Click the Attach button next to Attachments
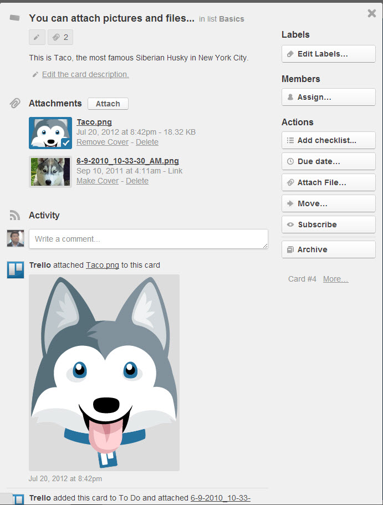The width and height of the screenshot is (383, 505). (x=108, y=104)
